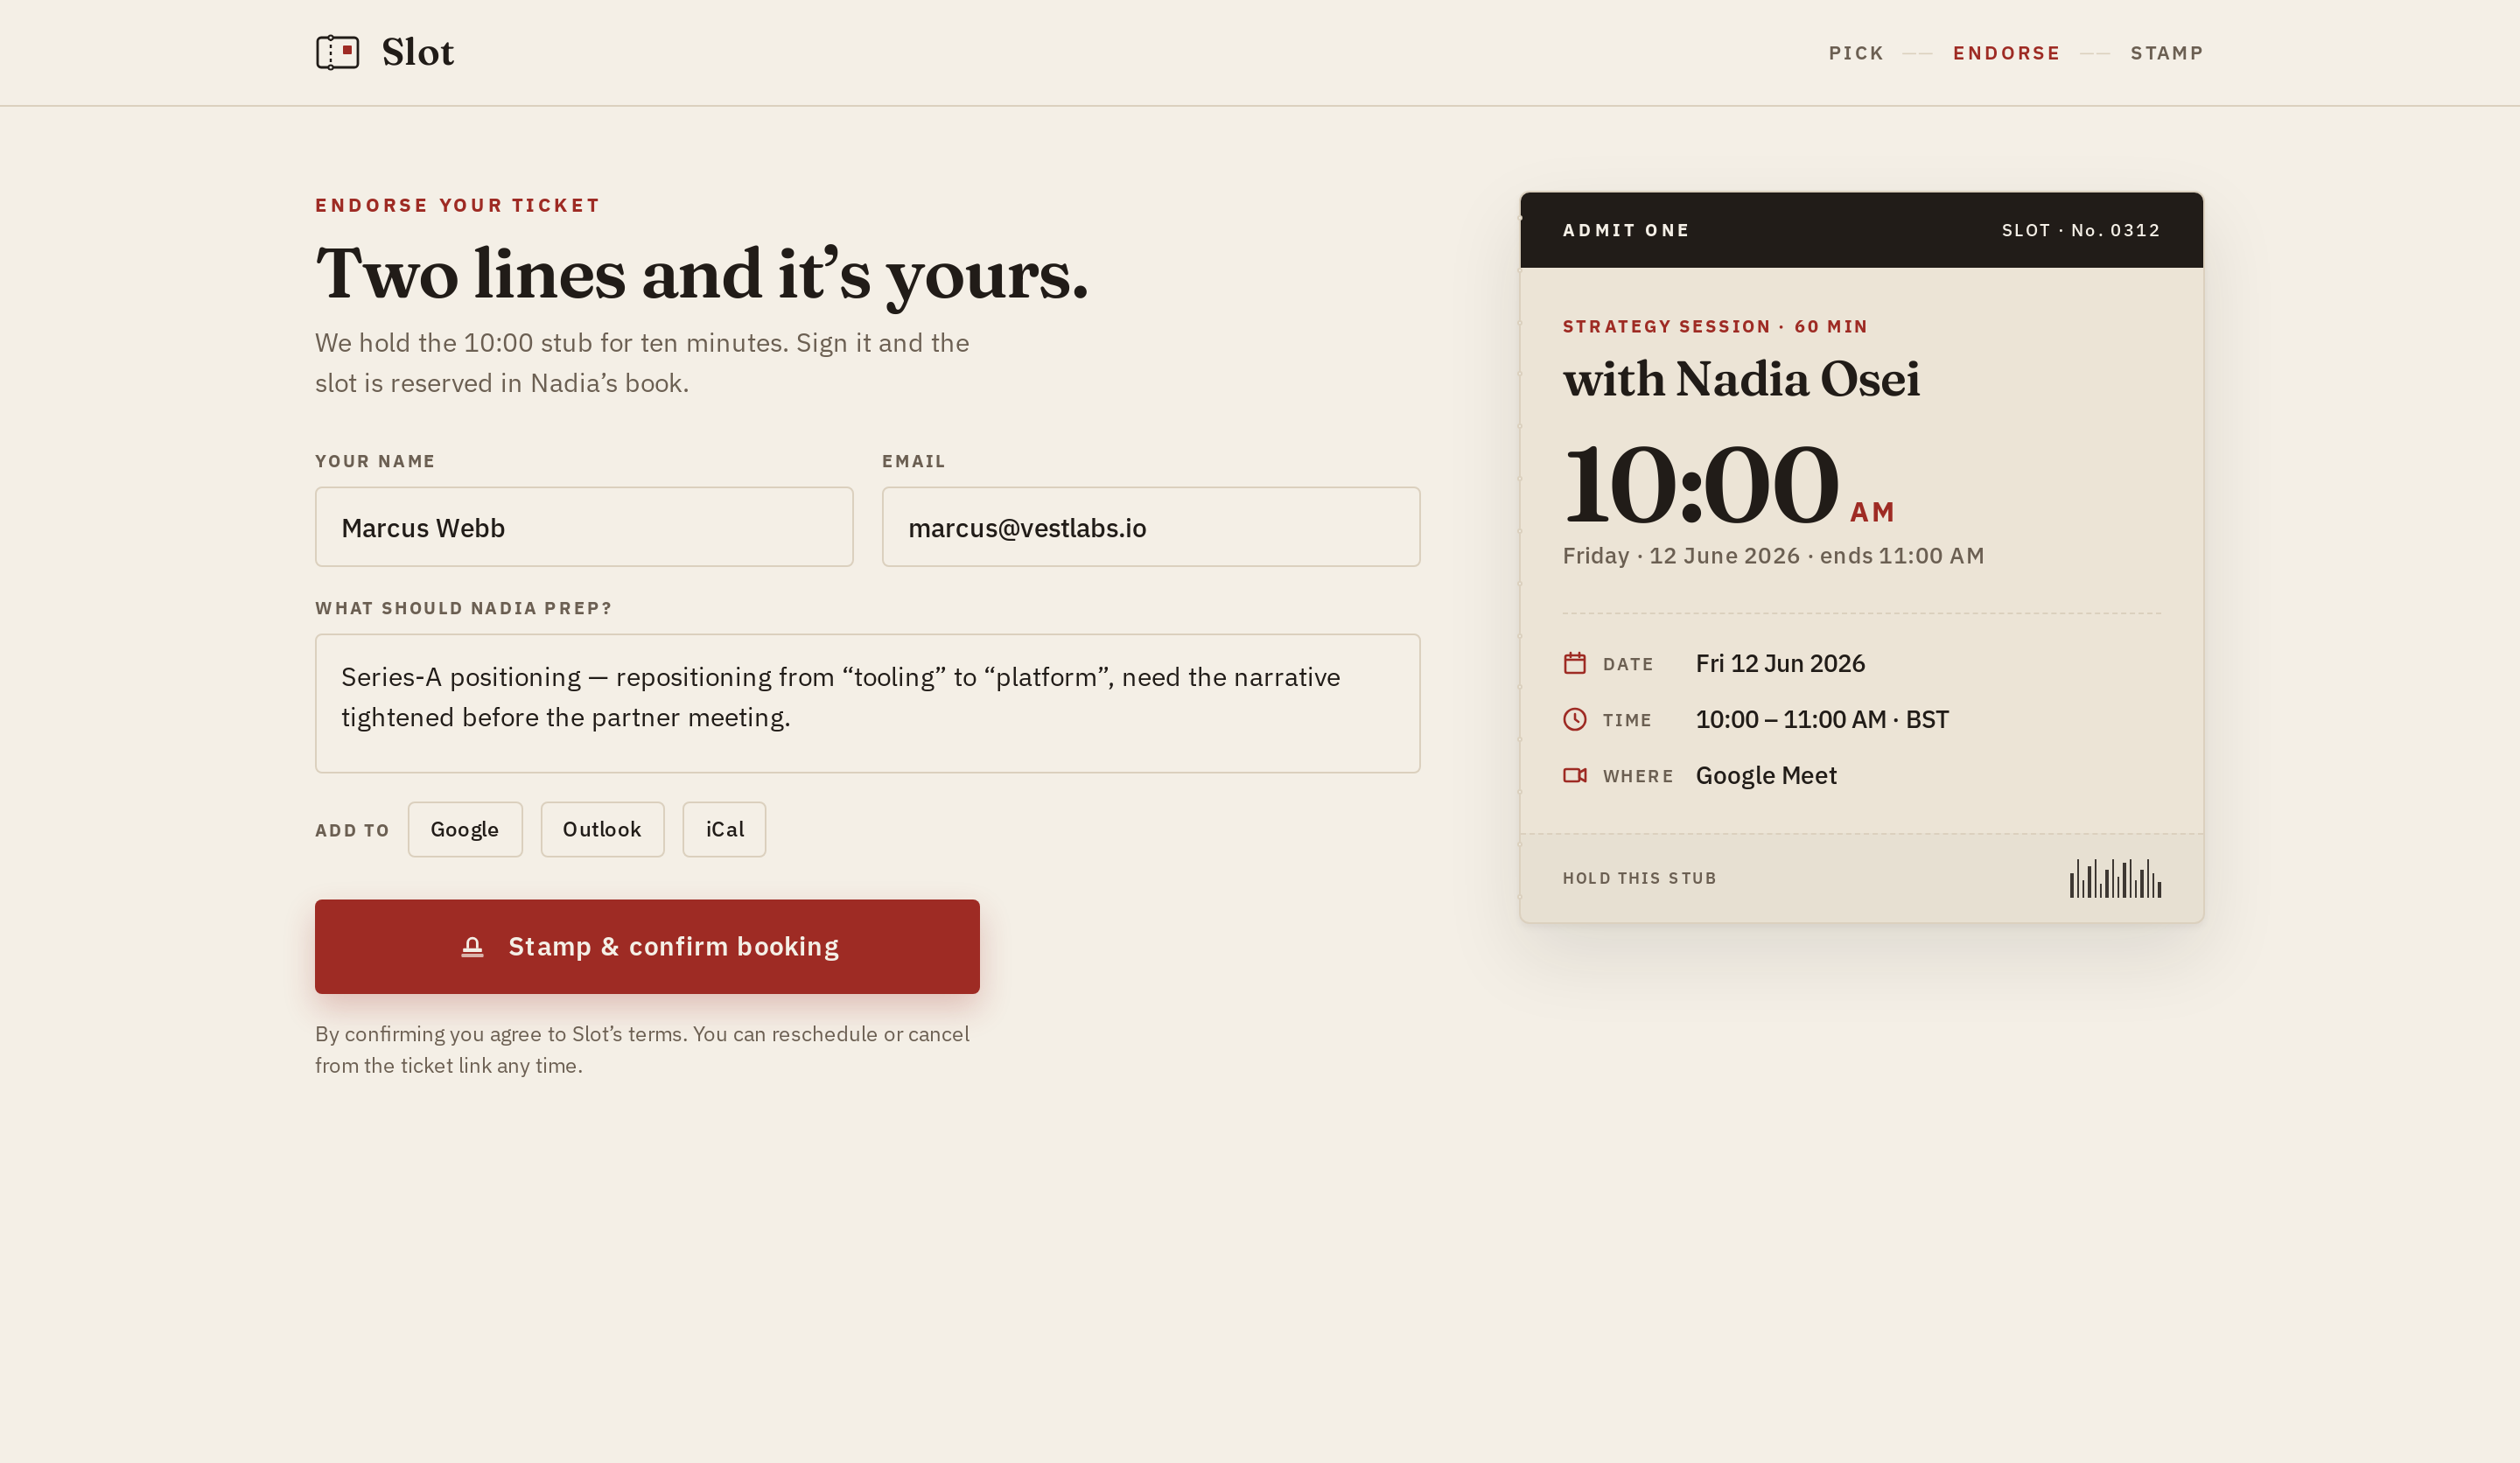The width and height of the screenshot is (2520, 1463).
Task: Click the stamp icon in confirm button
Action: tap(472, 947)
